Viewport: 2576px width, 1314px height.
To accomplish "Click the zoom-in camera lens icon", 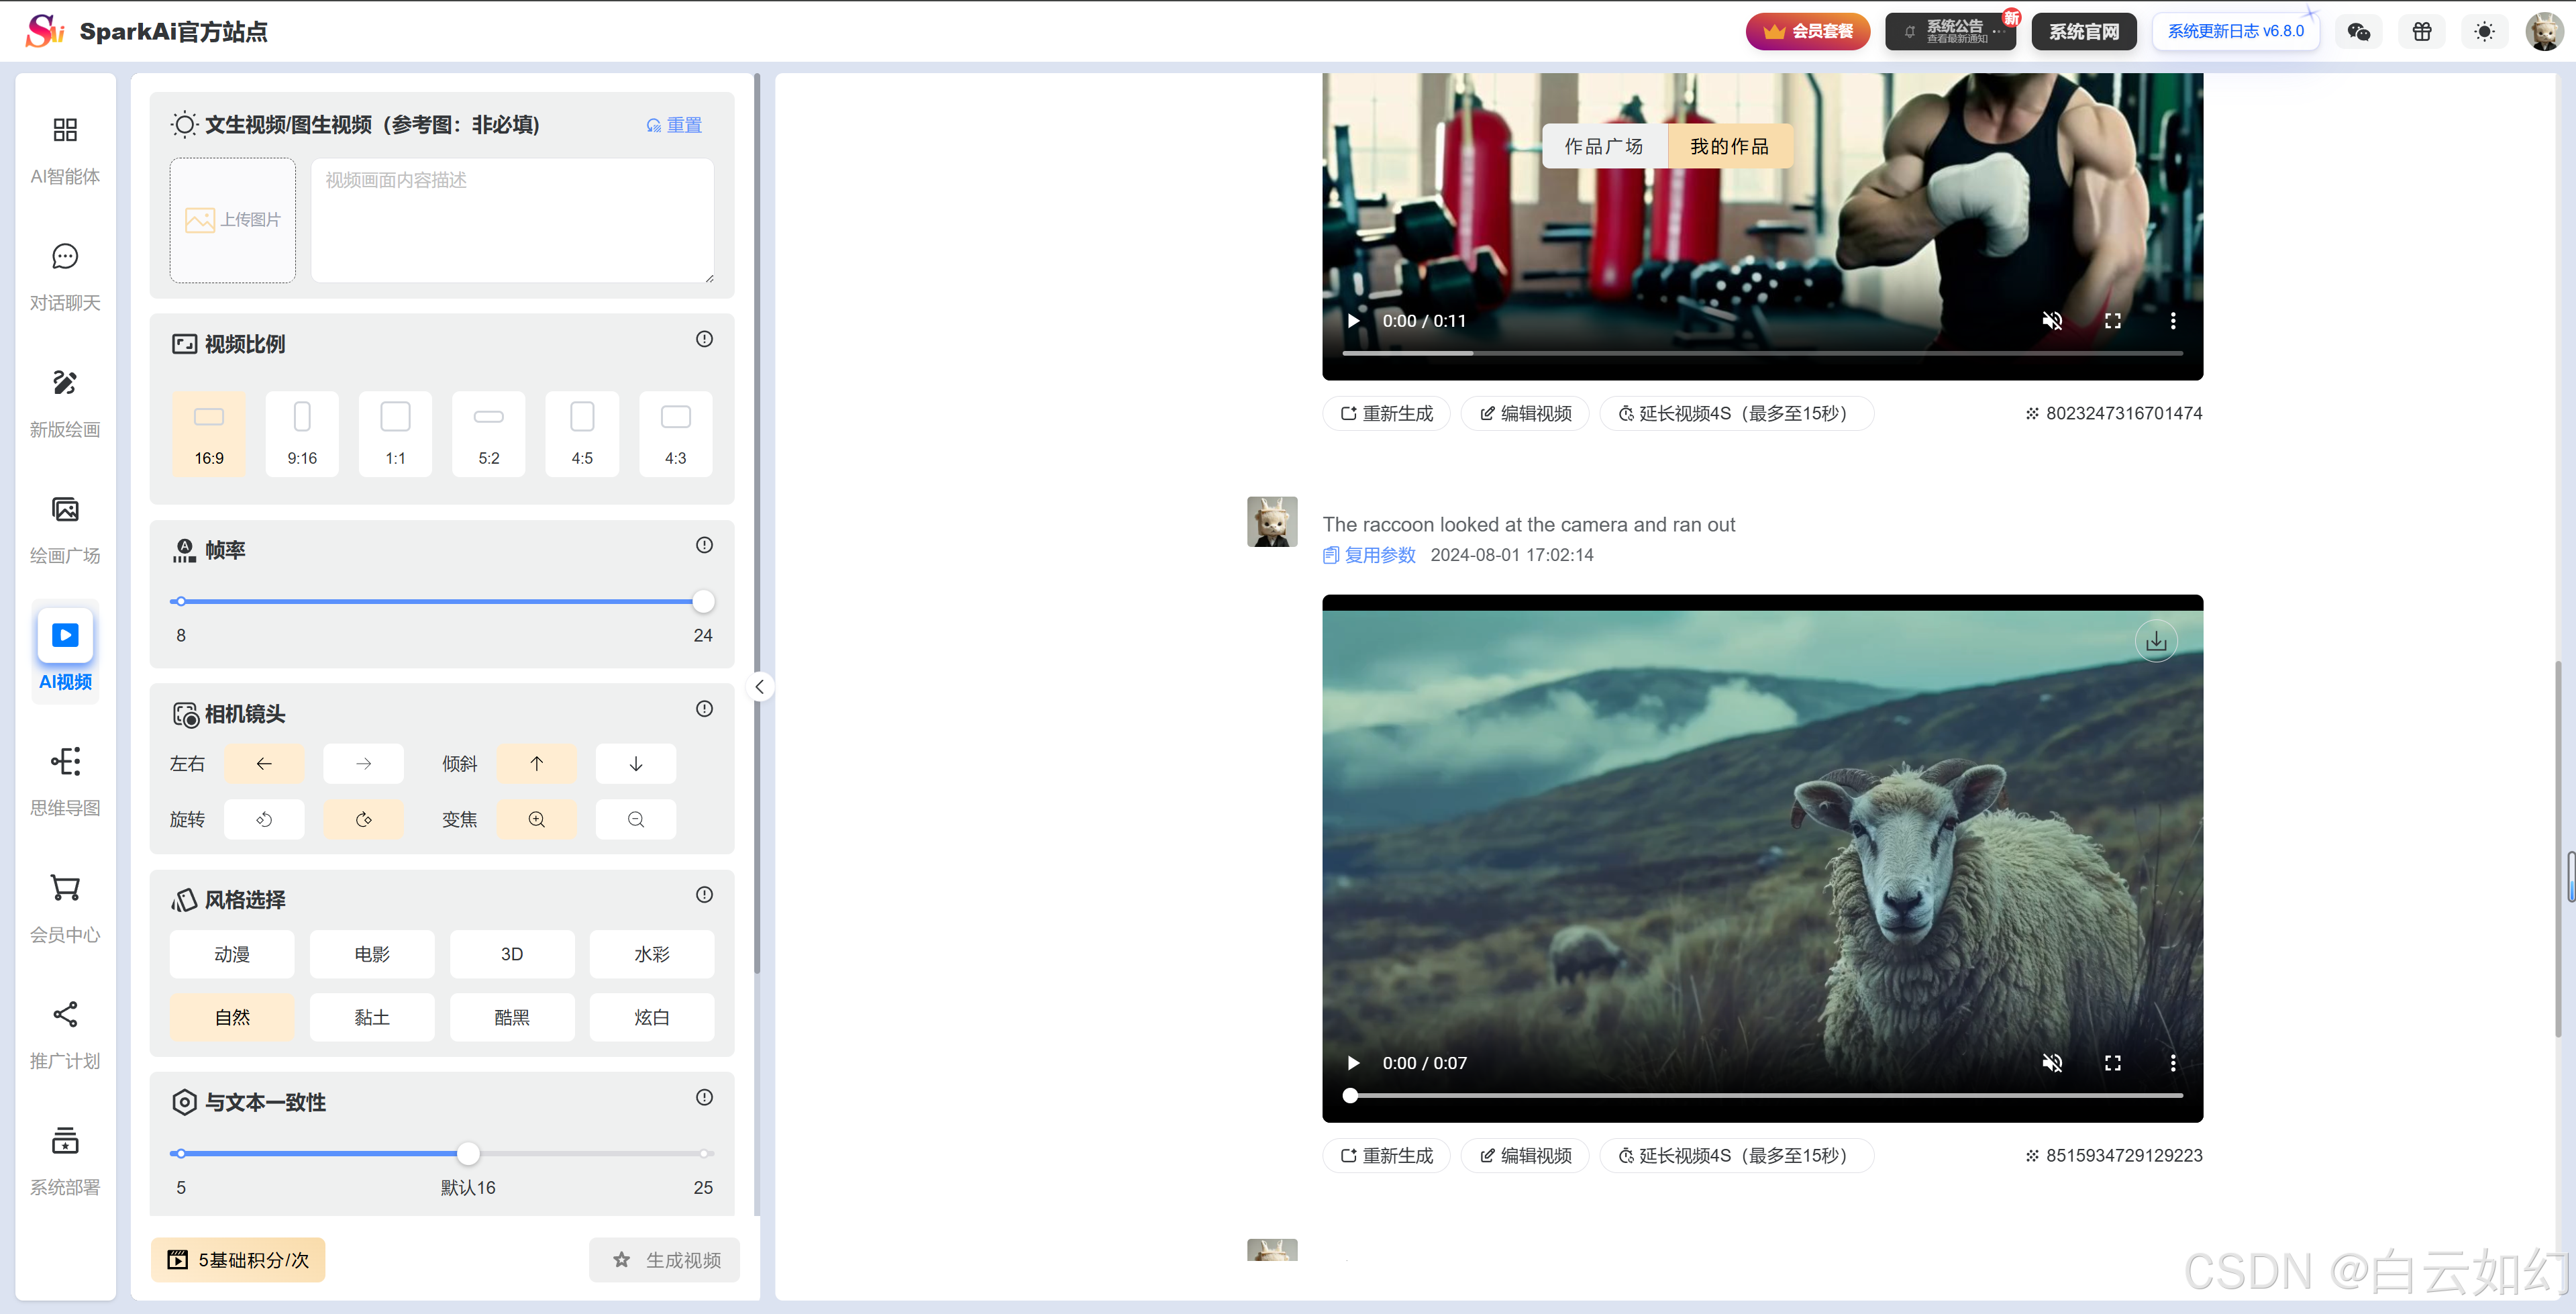I will [x=537, y=820].
